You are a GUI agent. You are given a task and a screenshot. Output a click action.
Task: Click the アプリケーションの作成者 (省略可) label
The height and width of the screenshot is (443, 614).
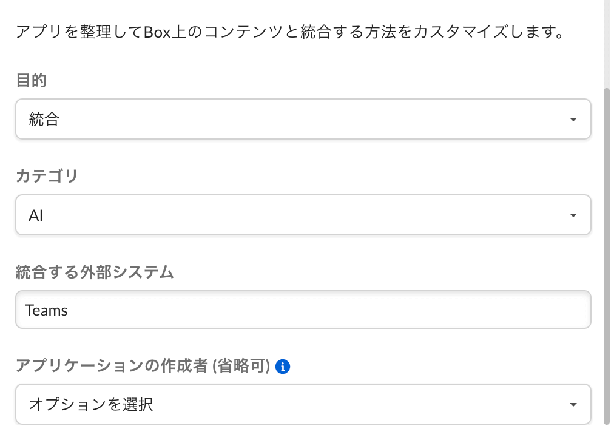coord(142,366)
